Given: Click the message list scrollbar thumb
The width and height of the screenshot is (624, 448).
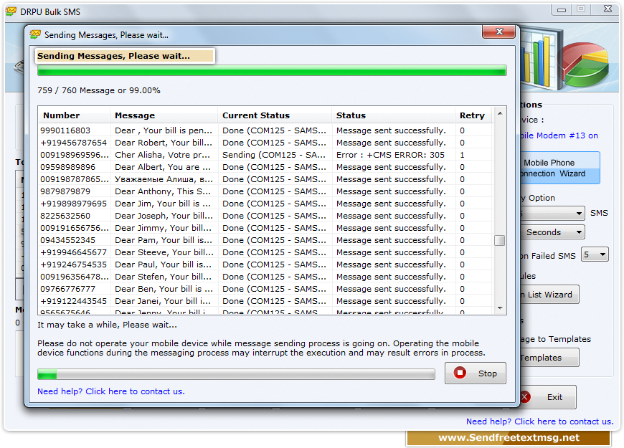Looking at the screenshot, I should (x=500, y=240).
